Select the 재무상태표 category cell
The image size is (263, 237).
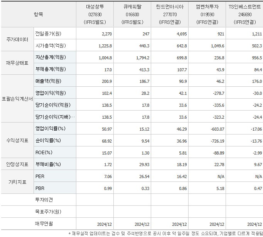tap(17, 63)
